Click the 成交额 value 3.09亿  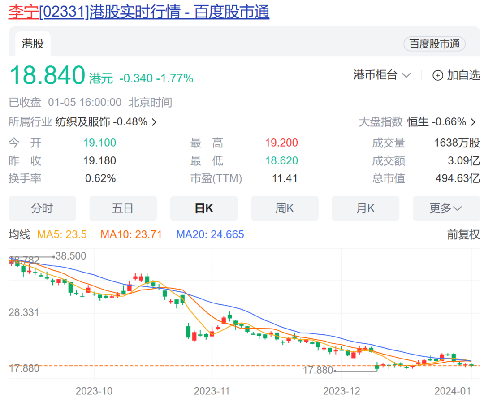pyautogui.click(x=464, y=160)
